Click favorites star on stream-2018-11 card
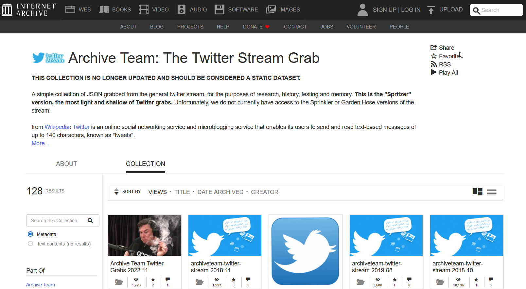Viewport: 526px width, 289px height. 233,280
